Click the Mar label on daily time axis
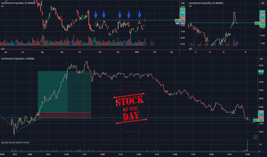Image resolution: width=267 pixels, height=157 pixels. coord(172,52)
